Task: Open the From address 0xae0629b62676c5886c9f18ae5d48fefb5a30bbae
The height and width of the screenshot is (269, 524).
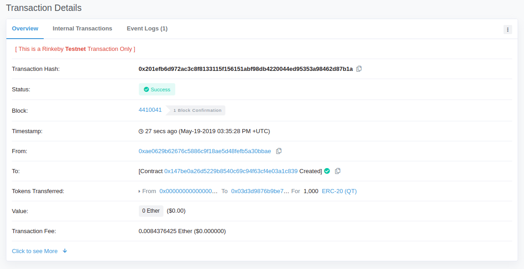Action: pyautogui.click(x=204, y=151)
